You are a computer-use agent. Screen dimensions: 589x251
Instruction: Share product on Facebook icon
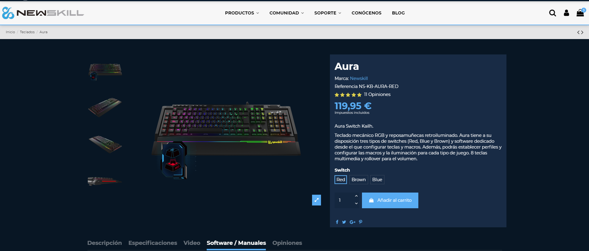pyautogui.click(x=337, y=222)
